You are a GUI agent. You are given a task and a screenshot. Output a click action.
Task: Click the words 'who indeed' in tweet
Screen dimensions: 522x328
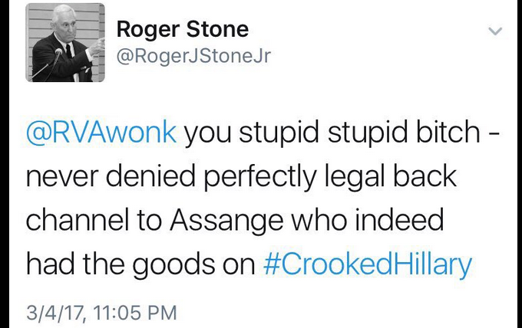coord(368,220)
